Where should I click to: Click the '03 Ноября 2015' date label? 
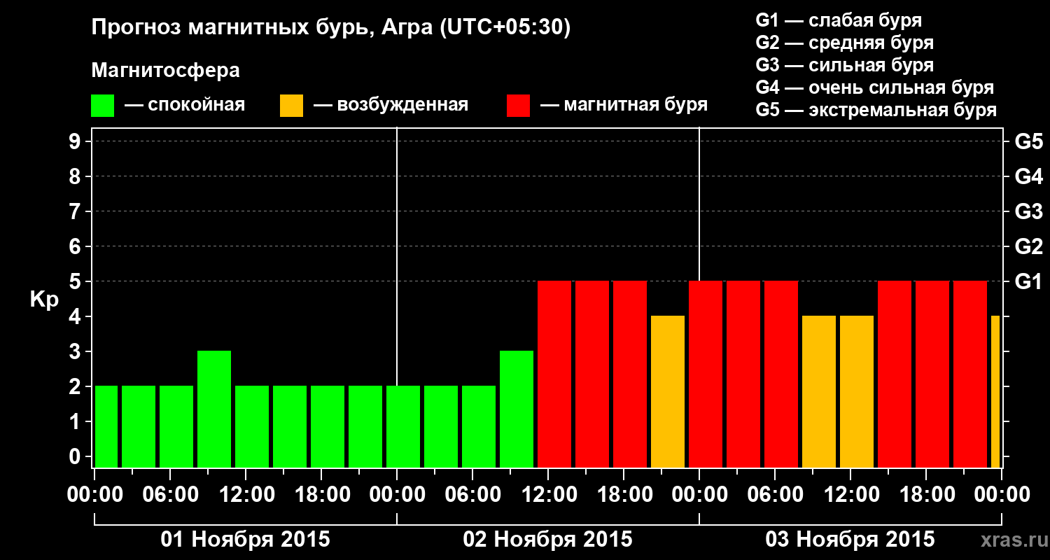(850, 540)
